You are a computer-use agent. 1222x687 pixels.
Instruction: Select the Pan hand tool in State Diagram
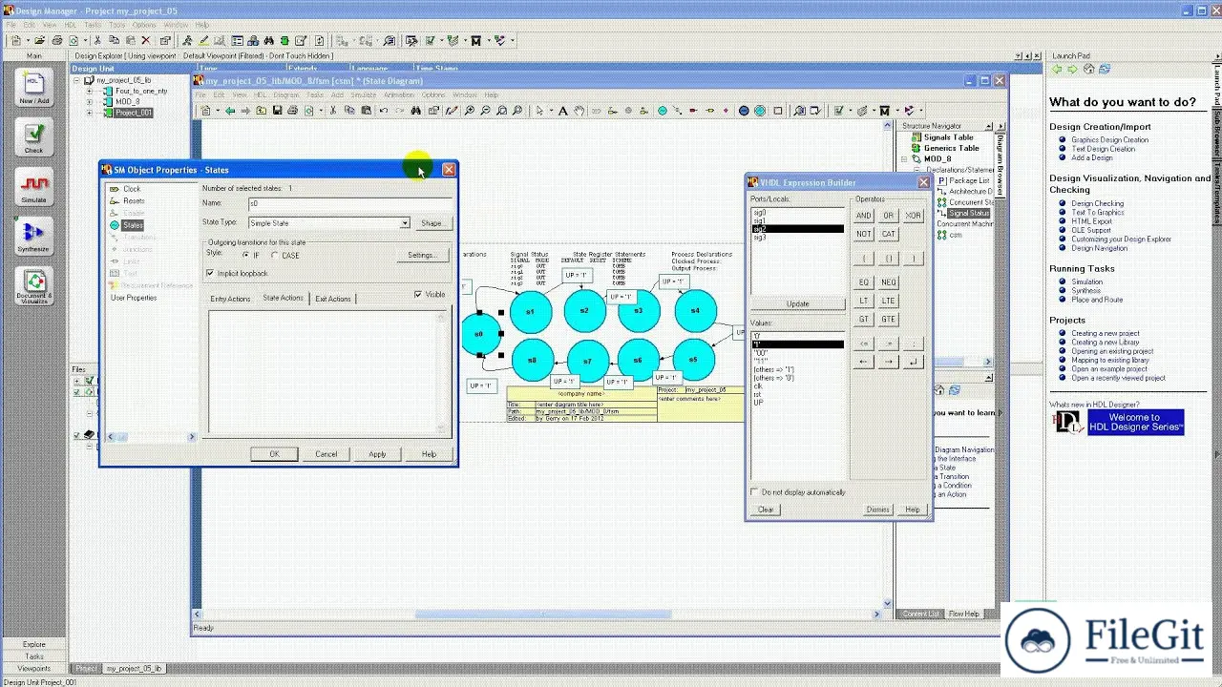[x=579, y=111]
